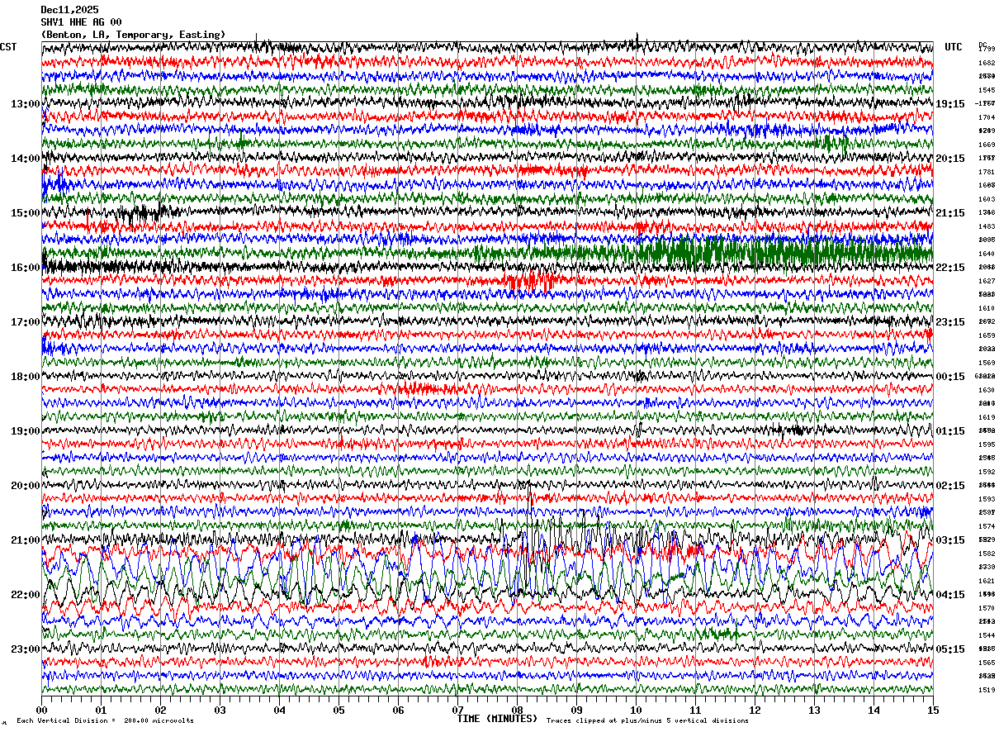Click the DC offset value 1640
Viewport: 999px width, 732px height.
click(987, 254)
